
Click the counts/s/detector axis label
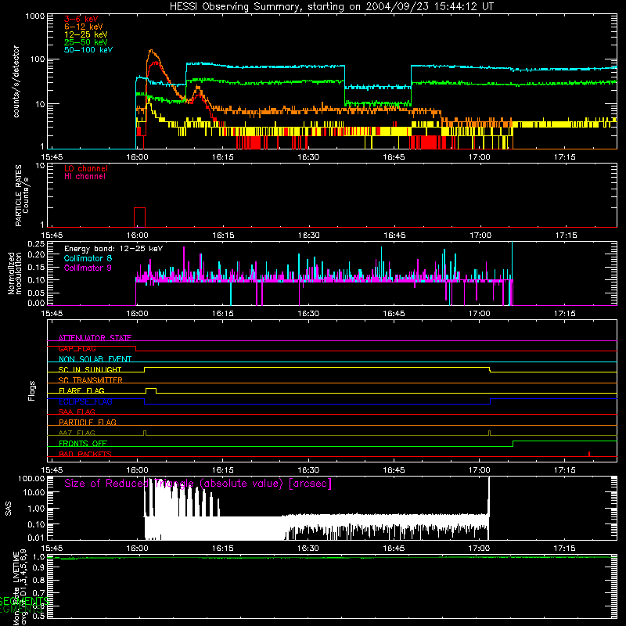click(x=16, y=81)
